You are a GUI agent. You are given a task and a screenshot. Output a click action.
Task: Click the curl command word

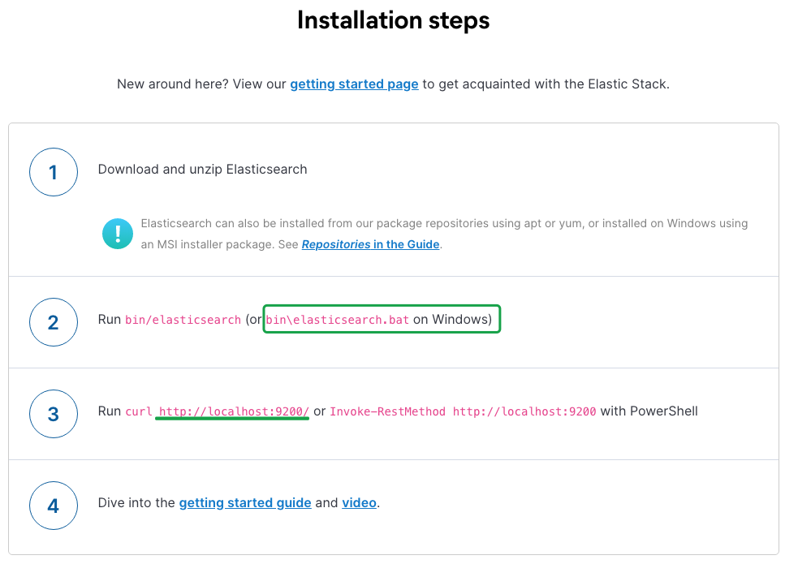pyautogui.click(x=139, y=411)
